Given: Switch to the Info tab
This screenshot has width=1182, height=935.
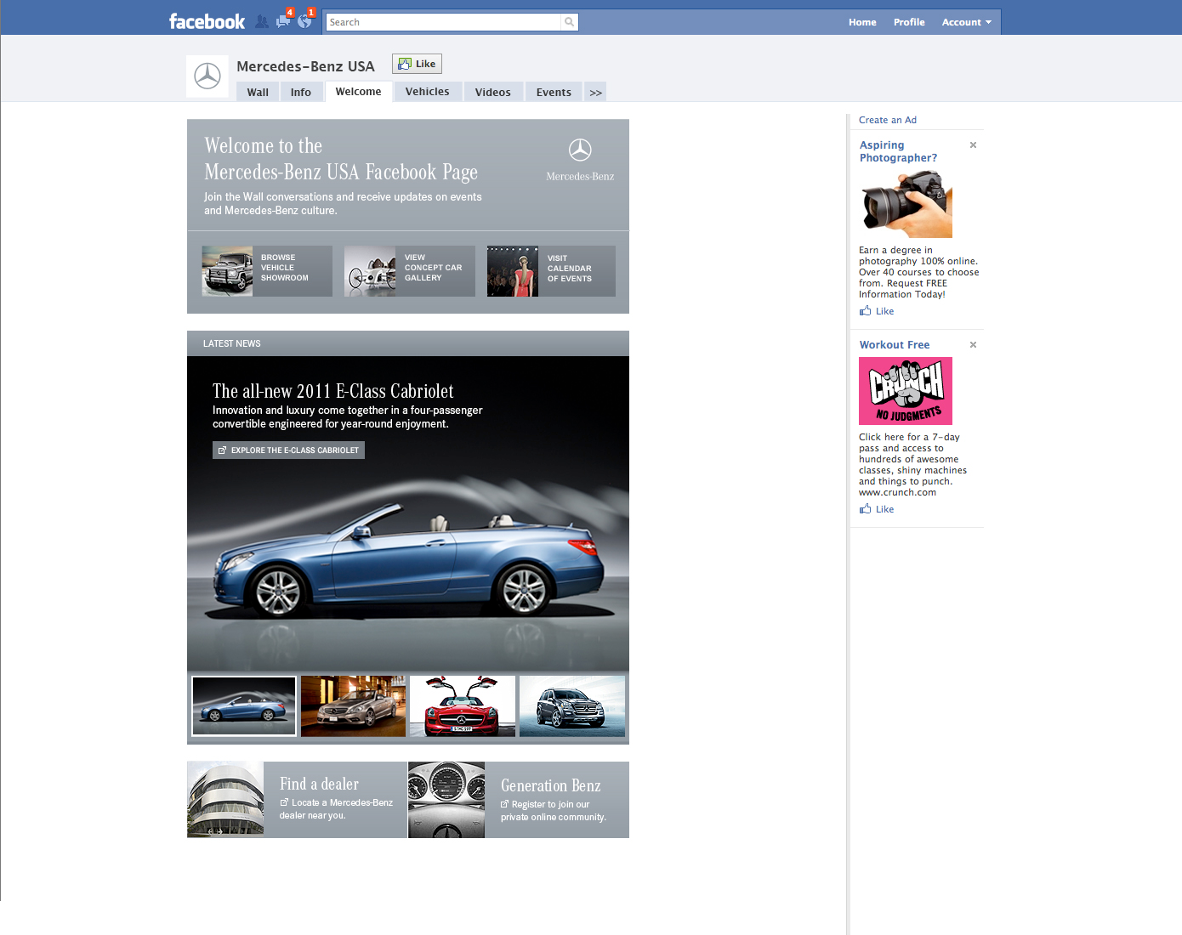Looking at the screenshot, I should click(301, 93).
